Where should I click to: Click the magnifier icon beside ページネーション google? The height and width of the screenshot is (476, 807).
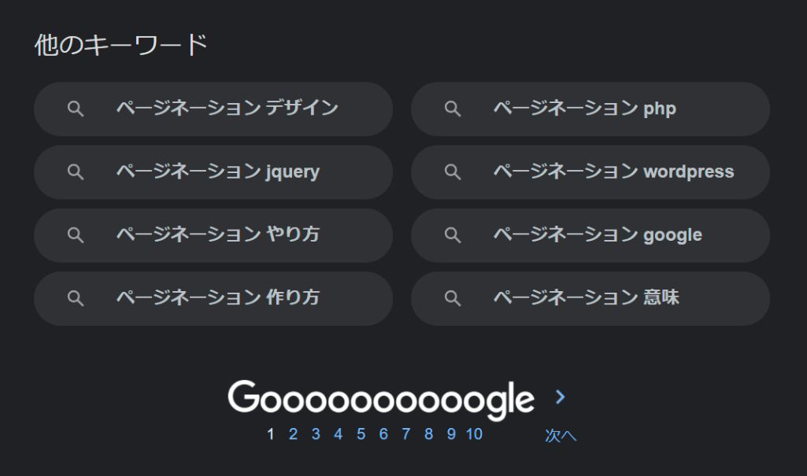tap(453, 234)
